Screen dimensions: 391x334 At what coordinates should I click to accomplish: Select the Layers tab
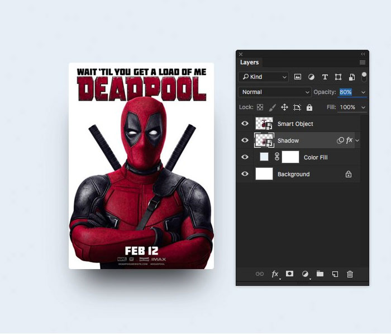(249, 62)
